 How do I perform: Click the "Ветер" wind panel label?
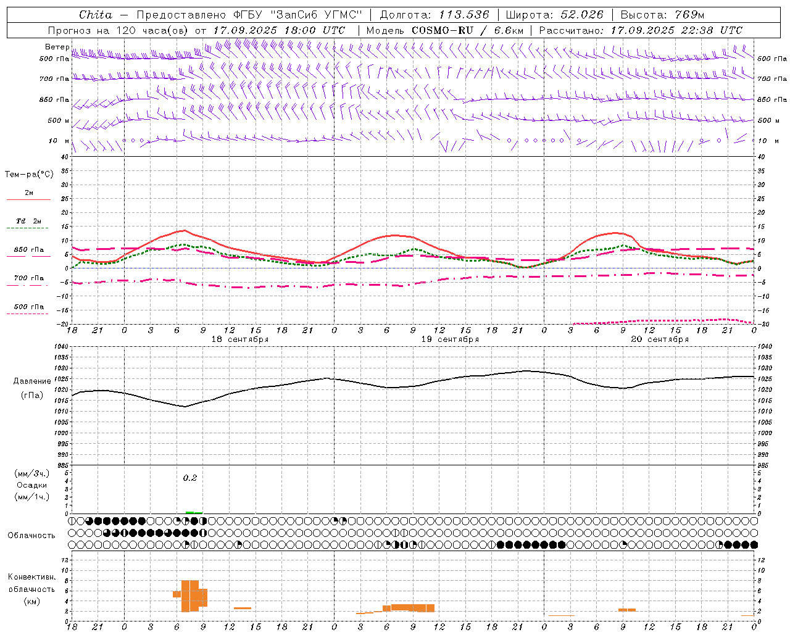[x=57, y=47]
